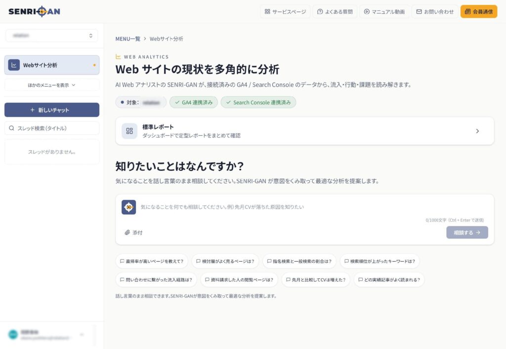Click the SENRI-GAN logo
The width and height of the screenshot is (506, 349).
coord(34,12)
